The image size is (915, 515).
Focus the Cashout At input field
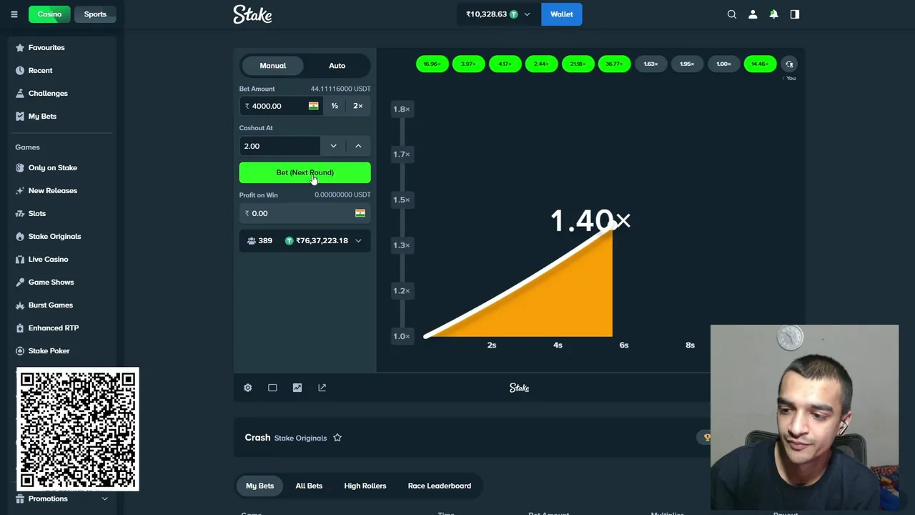(x=280, y=146)
